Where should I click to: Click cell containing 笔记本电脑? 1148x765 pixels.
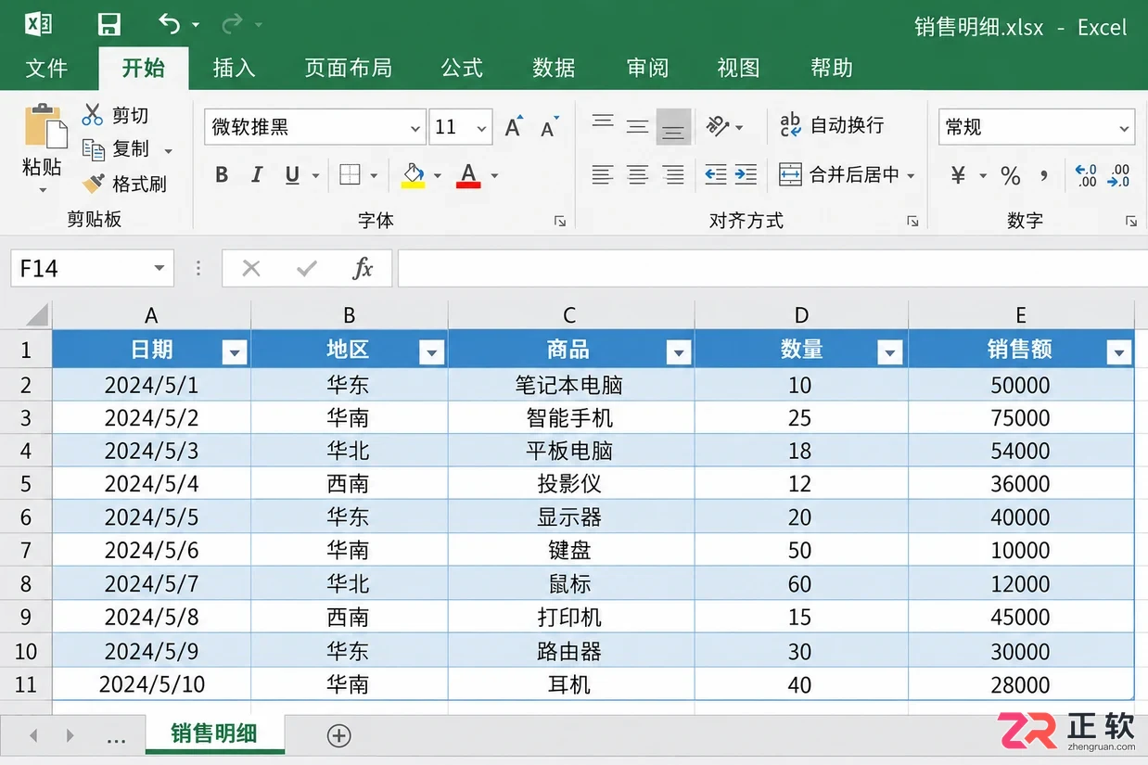(570, 385)
